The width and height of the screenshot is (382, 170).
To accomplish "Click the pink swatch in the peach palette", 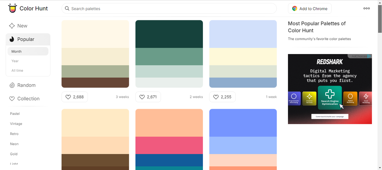I will pyautogui.click(x=169, y=145).
